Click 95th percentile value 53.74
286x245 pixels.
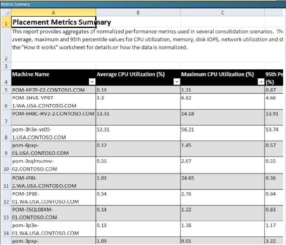[x=272, y=130]
